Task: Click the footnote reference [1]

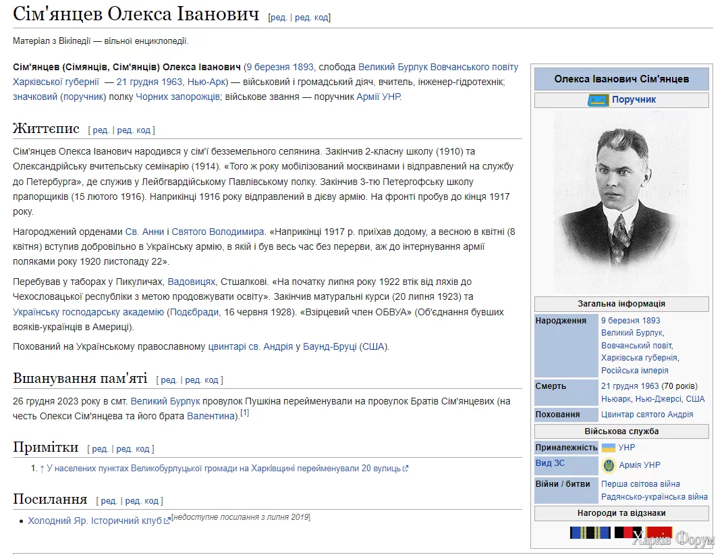Action: (x=244, y=413)
